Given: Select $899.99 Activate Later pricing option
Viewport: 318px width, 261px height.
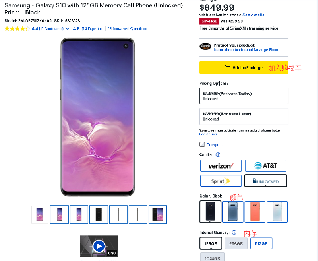Looking at the screenshot, I should coord(244,116).
